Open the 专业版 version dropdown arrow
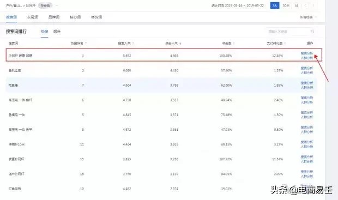The width and height of the screenshot is (338, 200). [57, 5]
